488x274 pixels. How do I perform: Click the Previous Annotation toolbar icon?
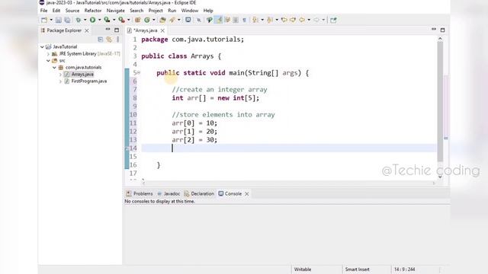click(x=270, y=20)
